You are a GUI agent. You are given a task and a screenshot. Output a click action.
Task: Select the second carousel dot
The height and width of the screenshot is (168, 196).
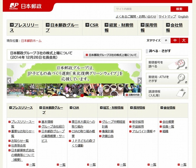pyautogui.click(x=75, y=95)
